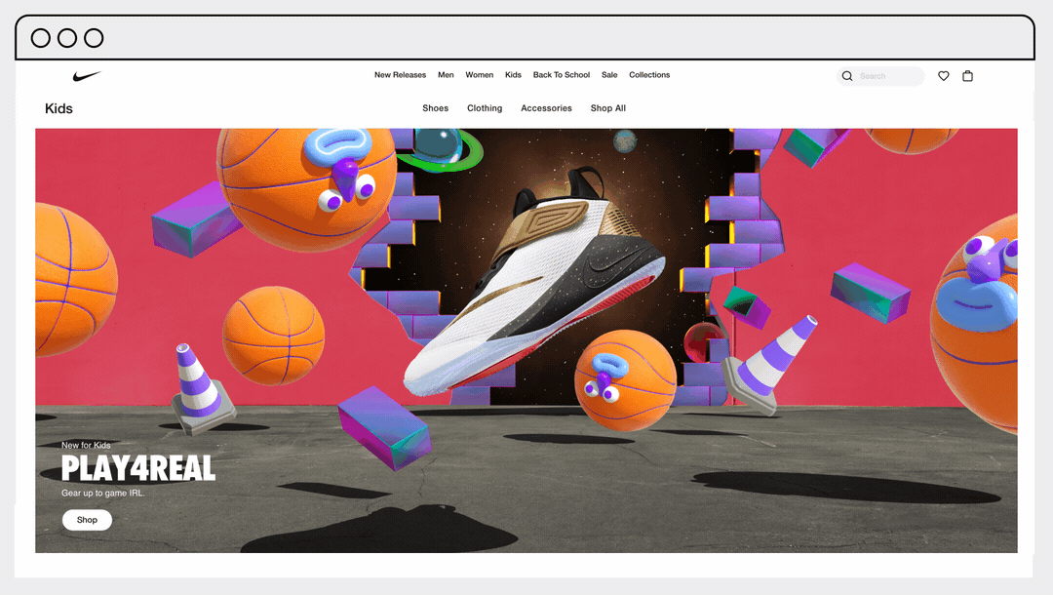Viewport: 1053px width, 595px height.
Task: Click 'Gear up to game IRL.' text
Action: pos(102,493)
